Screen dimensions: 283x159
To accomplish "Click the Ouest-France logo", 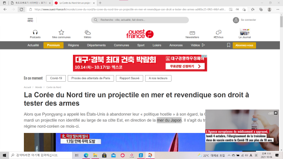I will click(x=140, y=34).
